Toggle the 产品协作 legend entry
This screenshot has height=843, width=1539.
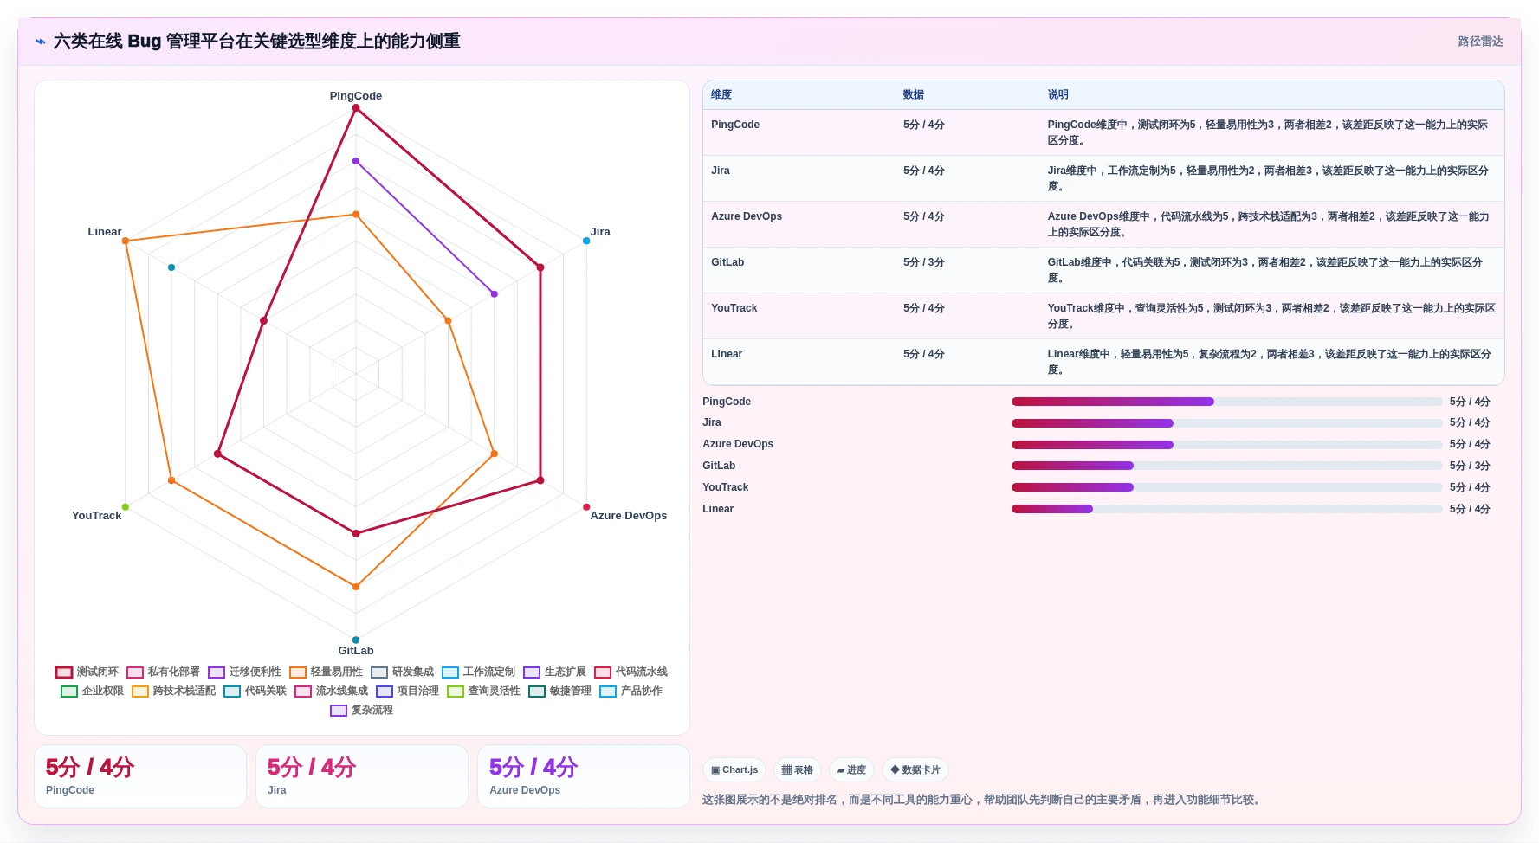631,691
